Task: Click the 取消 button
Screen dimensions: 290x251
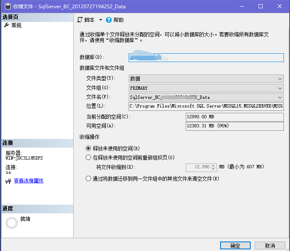Action: click(x=270, y=246)
